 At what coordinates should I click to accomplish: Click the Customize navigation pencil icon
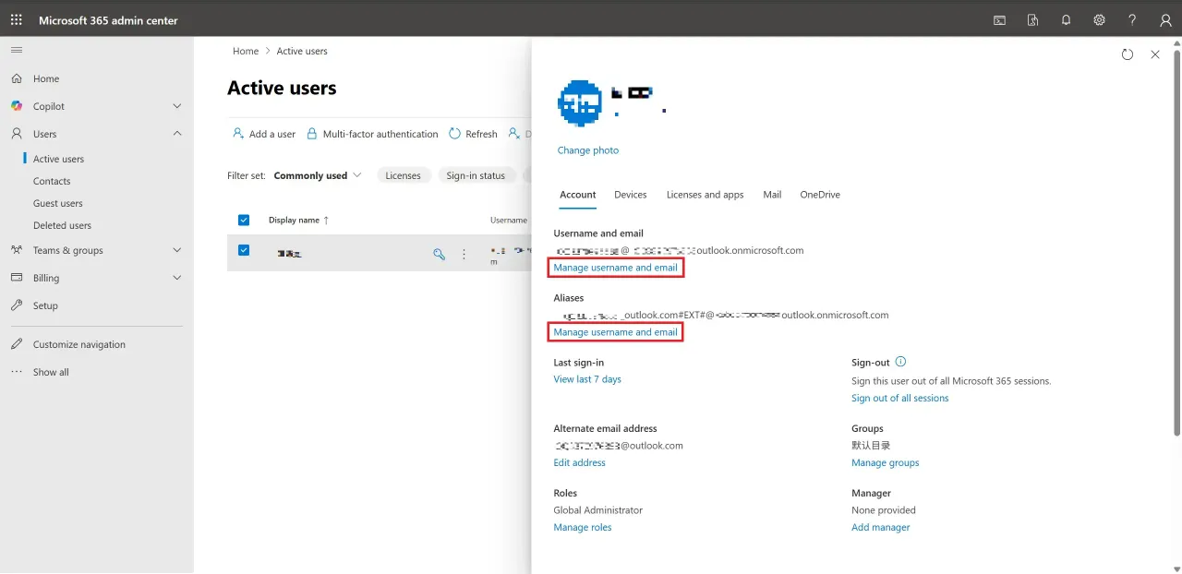17,344
